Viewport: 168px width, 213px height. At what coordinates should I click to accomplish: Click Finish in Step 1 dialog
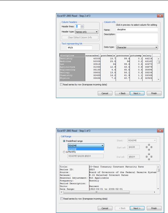point(154,208)
